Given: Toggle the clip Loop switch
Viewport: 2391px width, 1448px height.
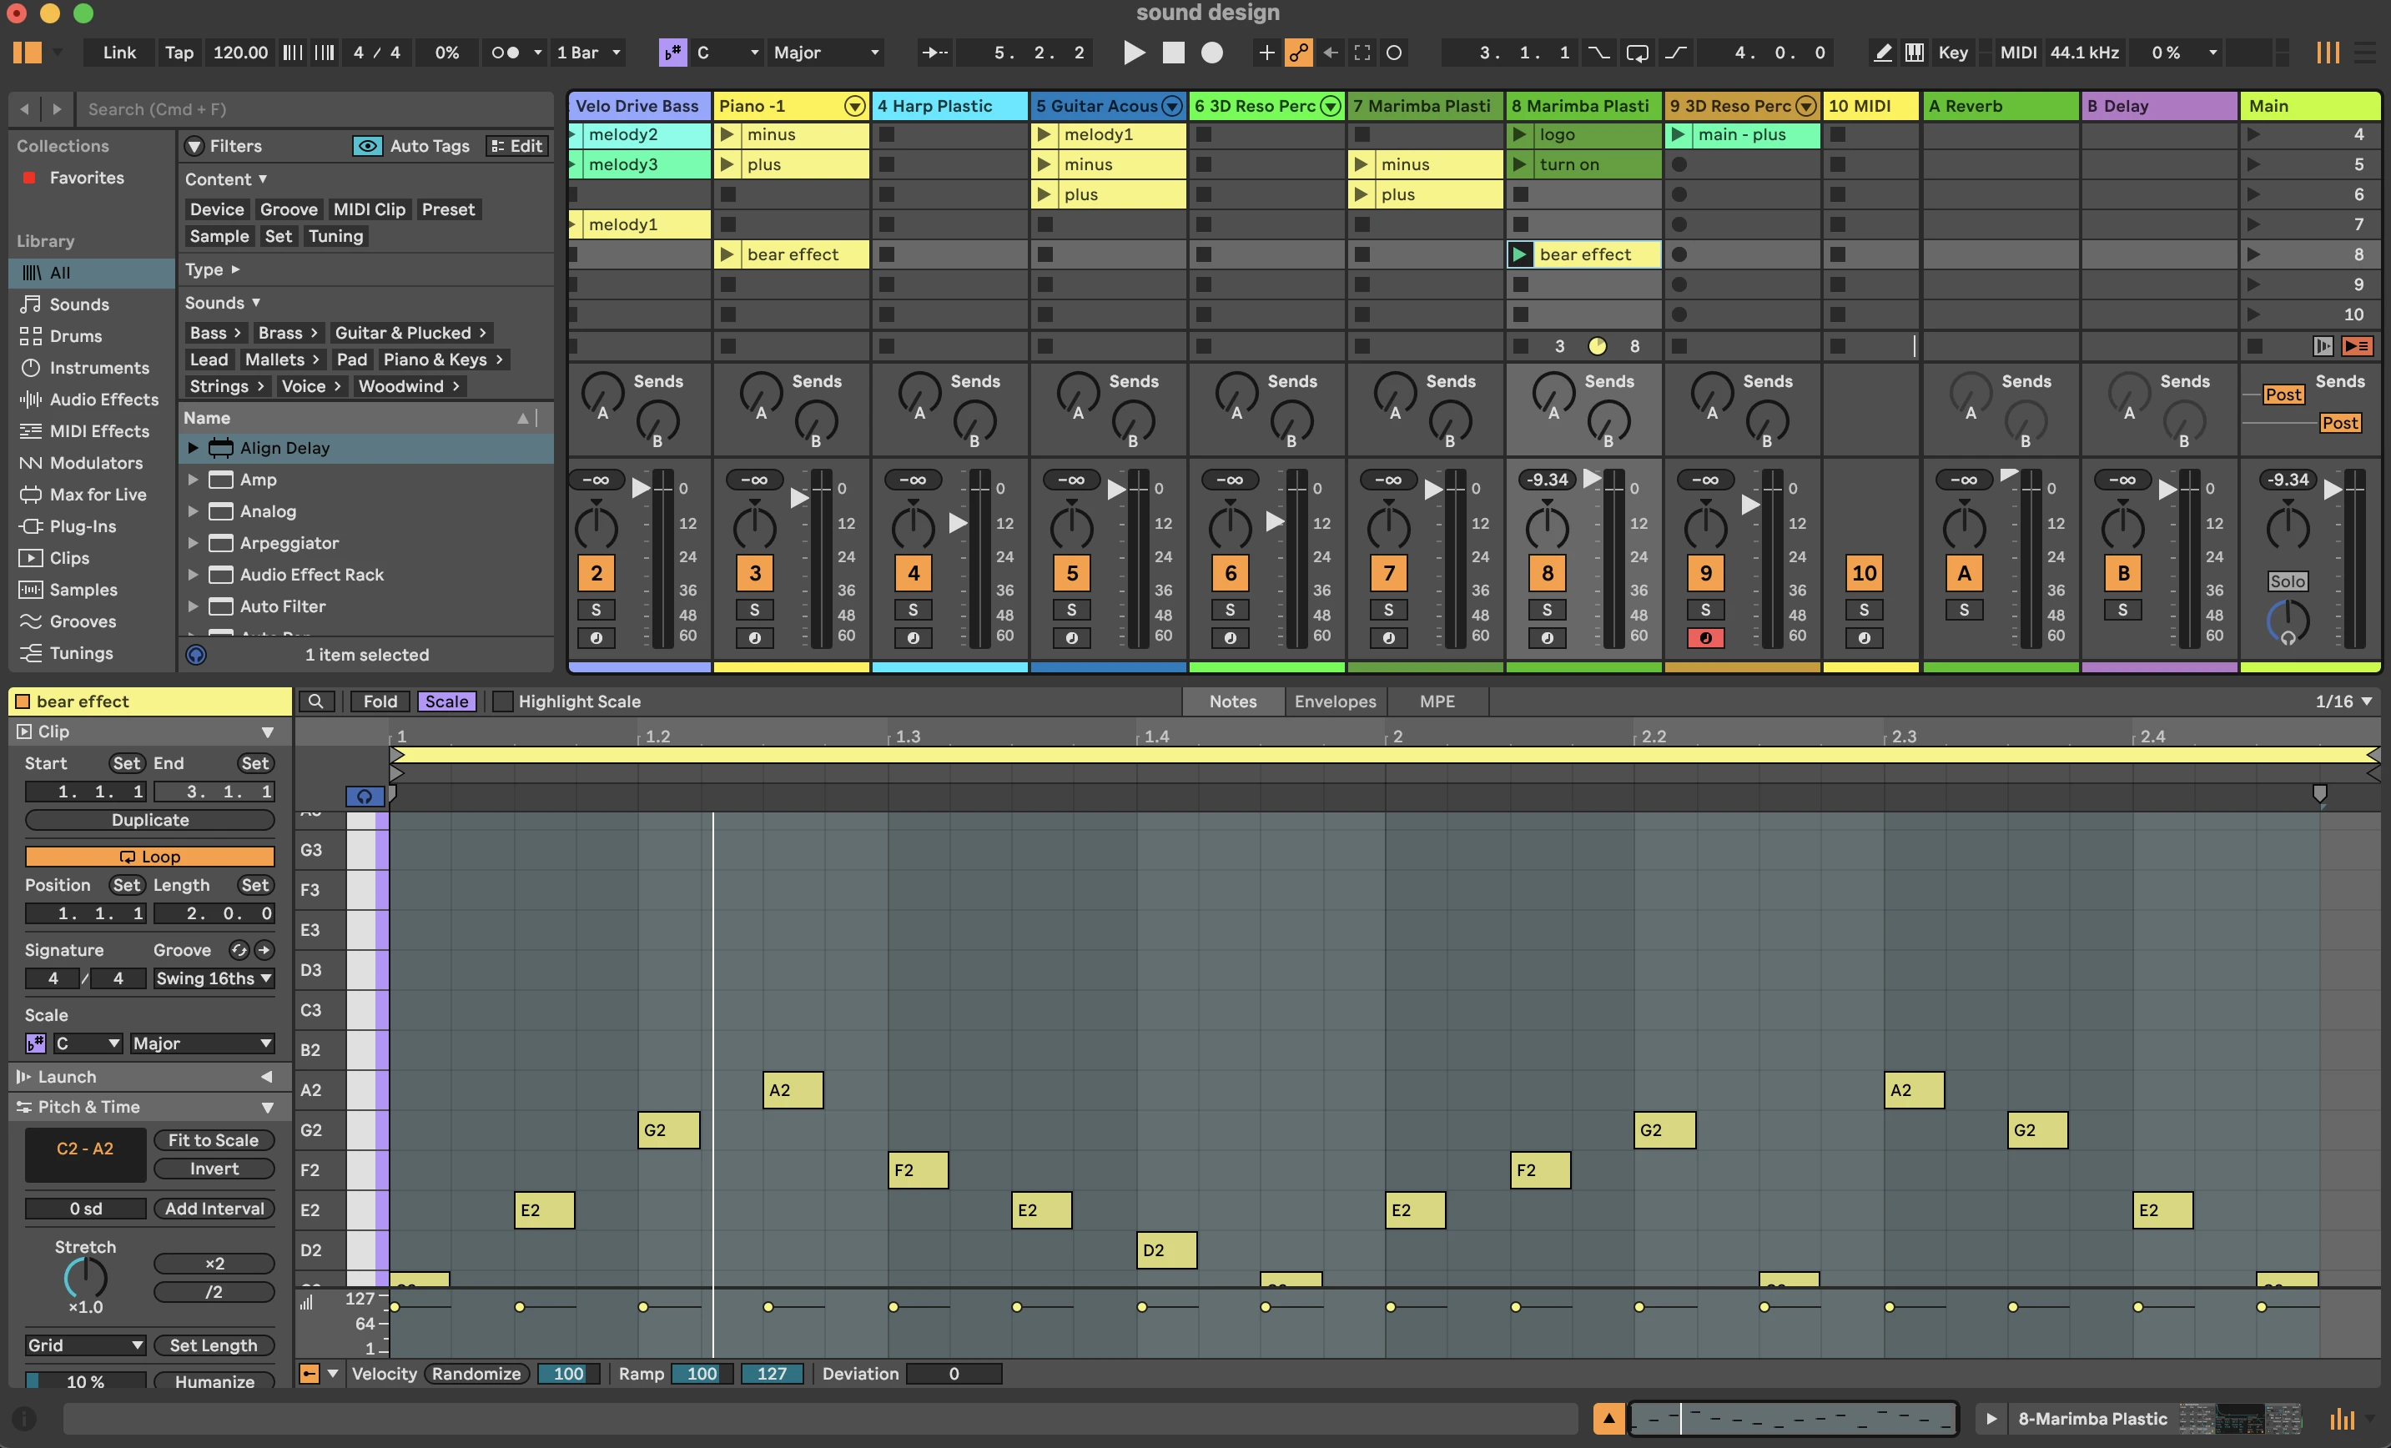Looking at the screenshot, I should (x=150, y=856).
